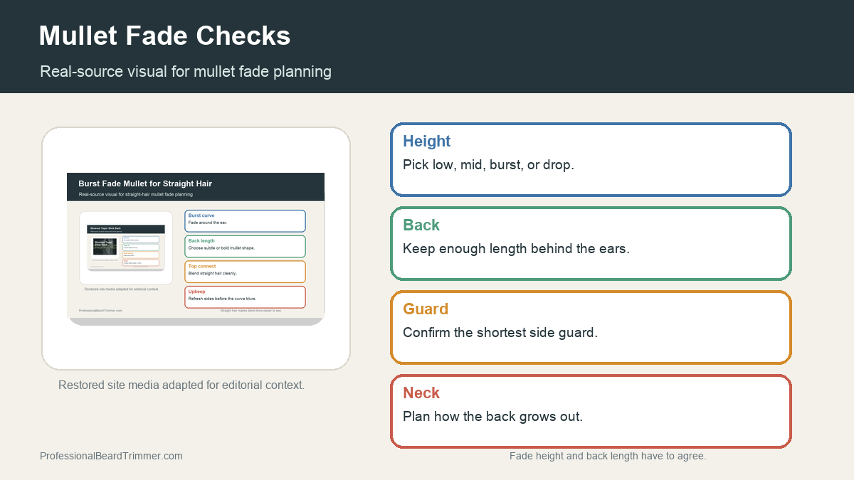Click "Plan how the back grows out" text
The width and height of the screenshot is (854, 480).
(492, 416)
